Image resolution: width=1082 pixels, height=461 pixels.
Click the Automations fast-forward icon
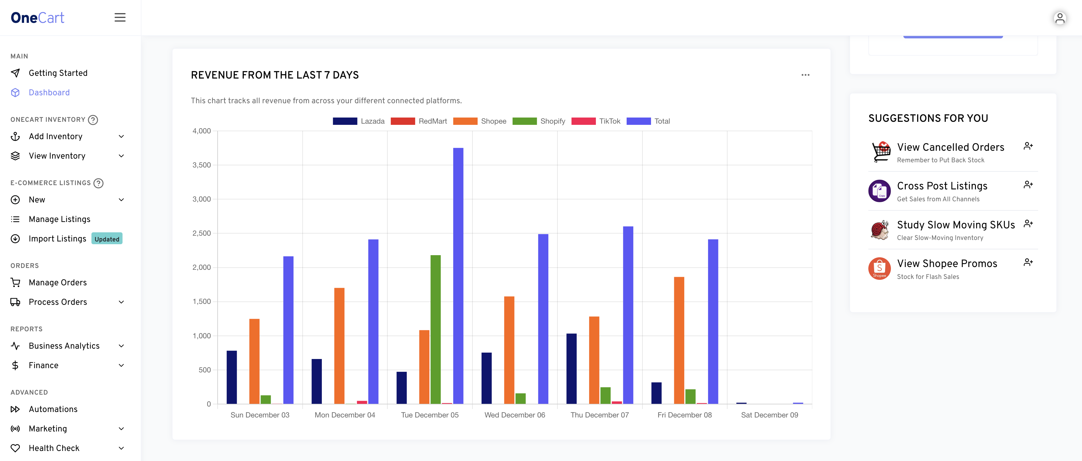click(x=16, y=410)
